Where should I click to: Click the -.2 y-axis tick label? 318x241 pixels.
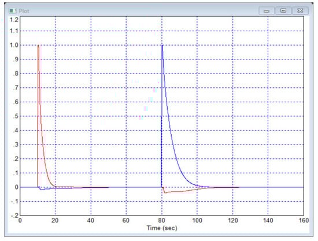(x=15, y=215)
